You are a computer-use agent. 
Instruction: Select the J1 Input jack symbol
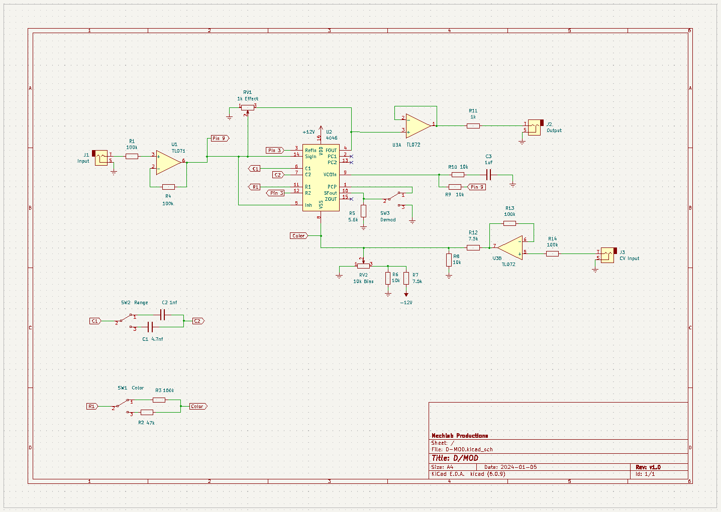101,158
